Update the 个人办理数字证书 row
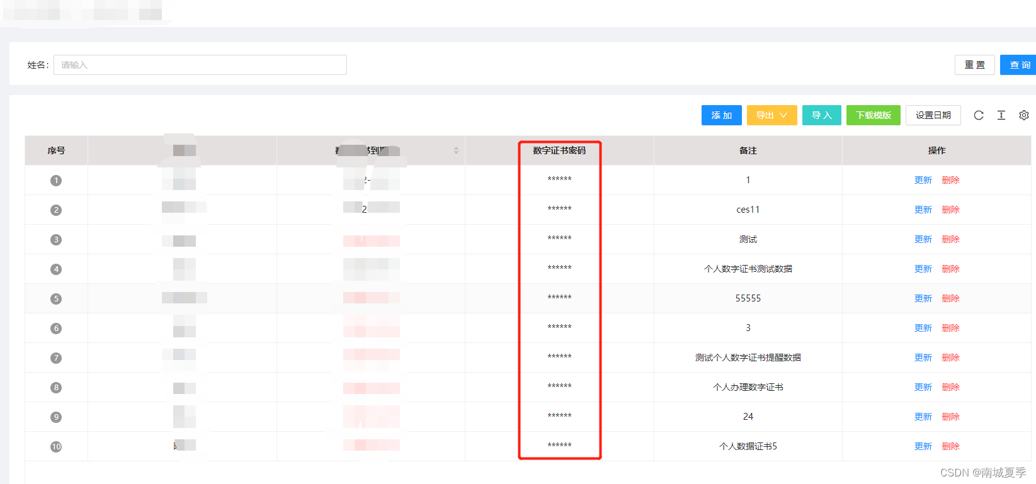 [923, 387]
